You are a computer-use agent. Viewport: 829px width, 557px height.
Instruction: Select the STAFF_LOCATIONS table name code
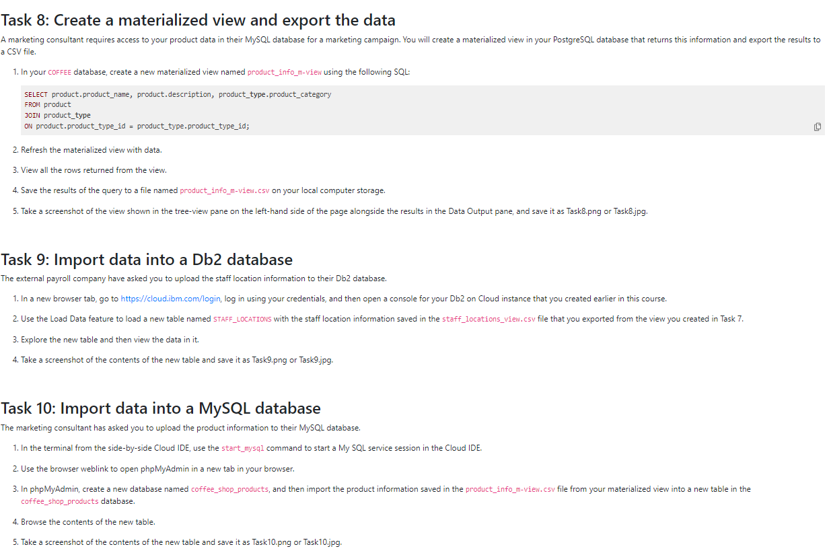click(242, 319)
